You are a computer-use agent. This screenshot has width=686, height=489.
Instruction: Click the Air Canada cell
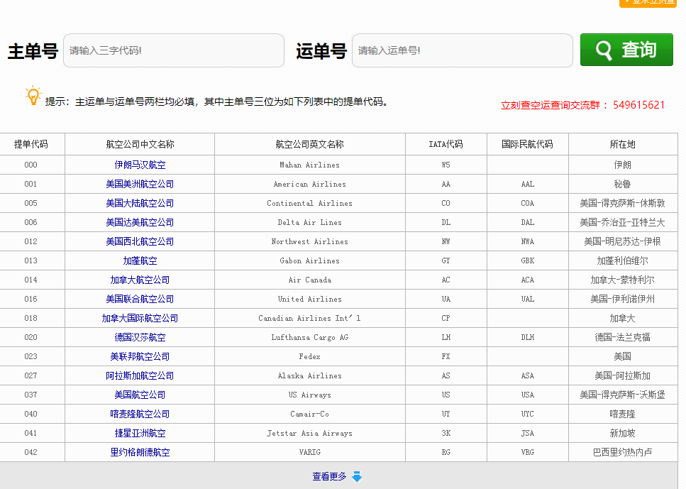(x=310, y=280)
